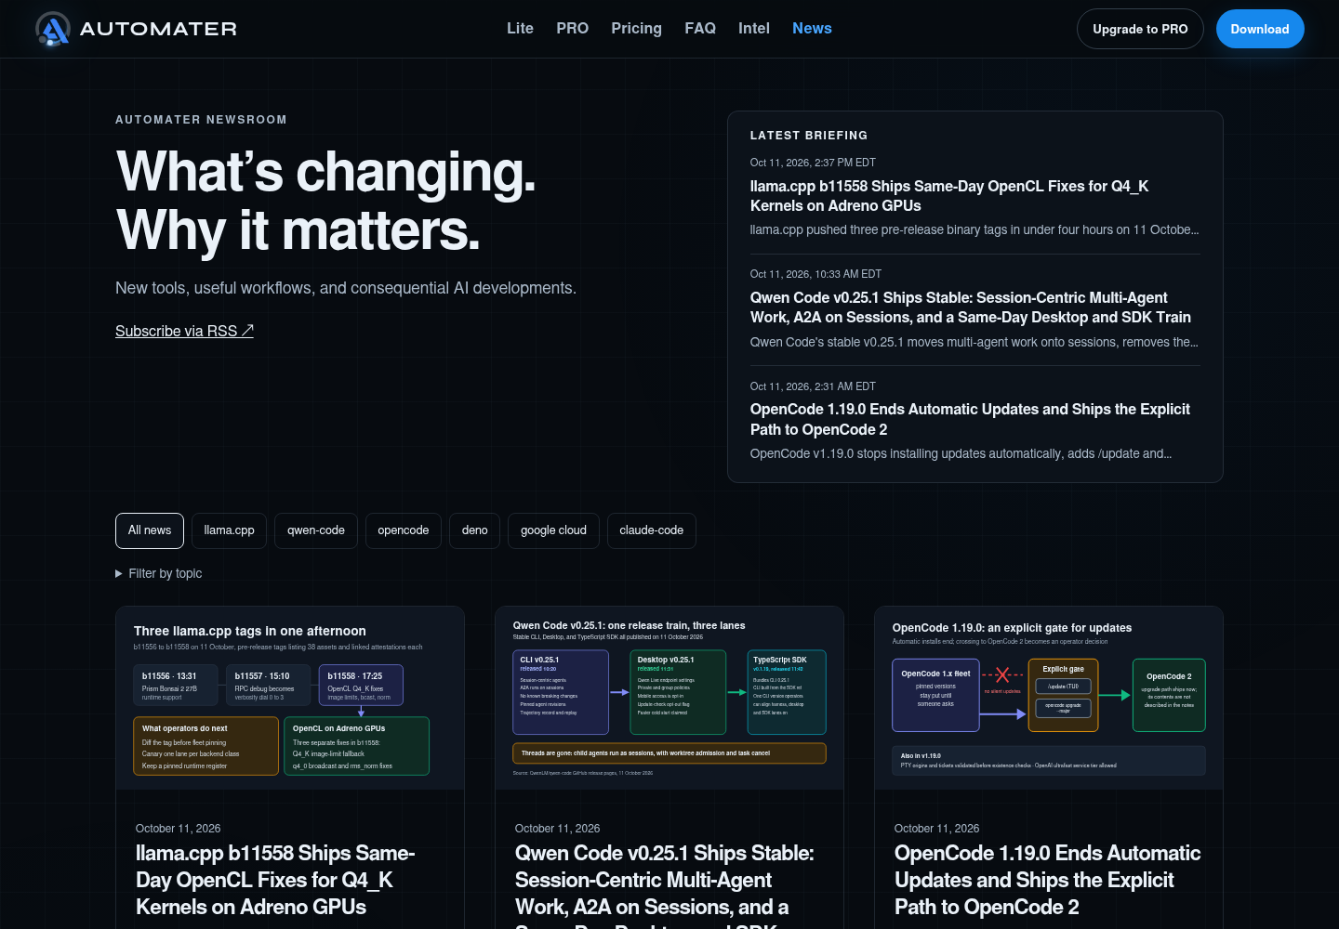The height and width of the screenshot is (929, 1339).
Task: Open llama.cpp b11558 article card title
Action: 275,880
